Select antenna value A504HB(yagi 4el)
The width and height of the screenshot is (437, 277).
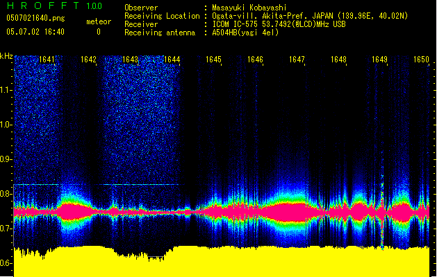click(x=245, y=33)
